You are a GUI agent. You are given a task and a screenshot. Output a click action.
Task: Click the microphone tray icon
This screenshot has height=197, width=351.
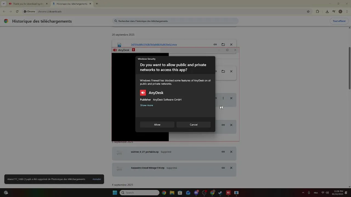309,193
